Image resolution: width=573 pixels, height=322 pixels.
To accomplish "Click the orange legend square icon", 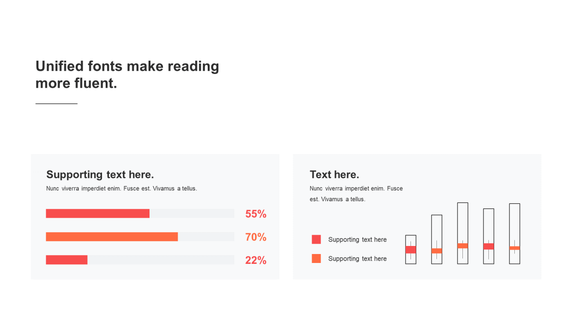I will 316,258.
